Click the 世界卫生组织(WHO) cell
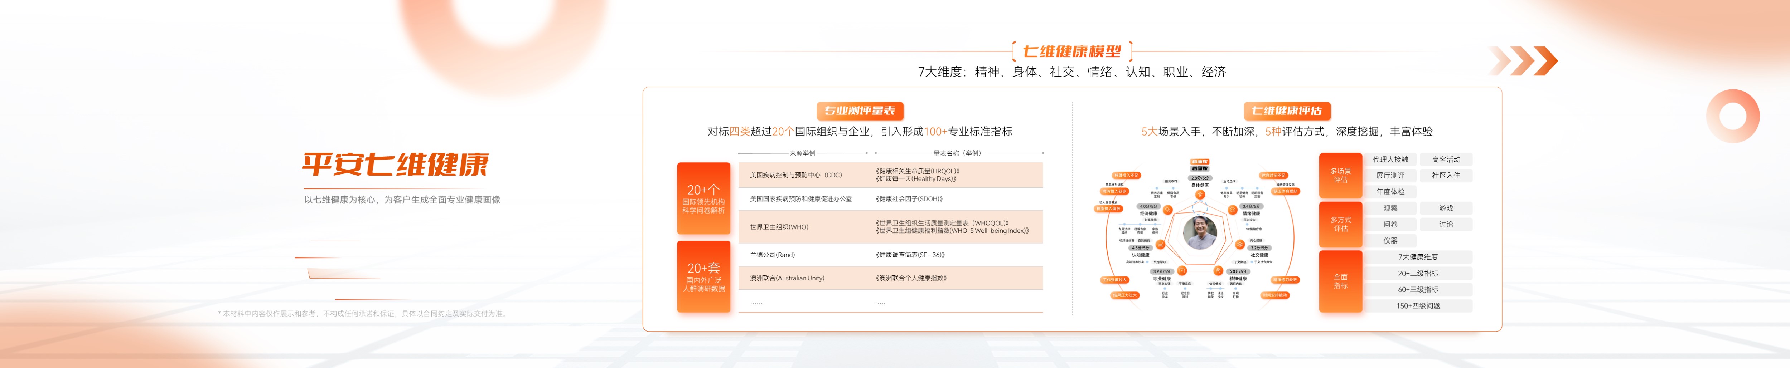 coord(779,227)
